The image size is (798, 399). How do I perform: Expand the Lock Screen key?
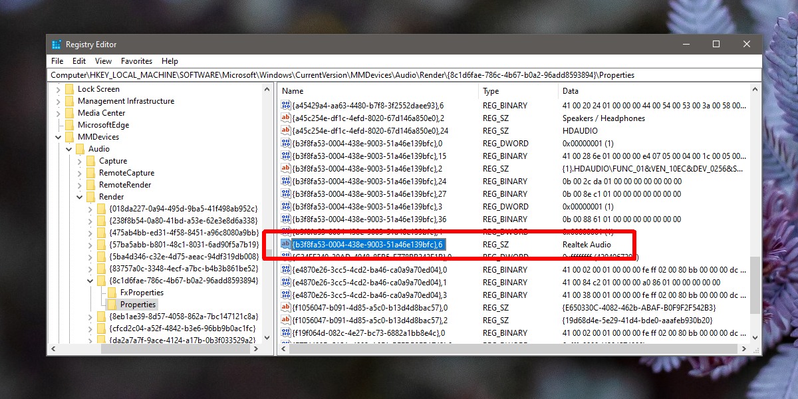(x=59, y=89)
